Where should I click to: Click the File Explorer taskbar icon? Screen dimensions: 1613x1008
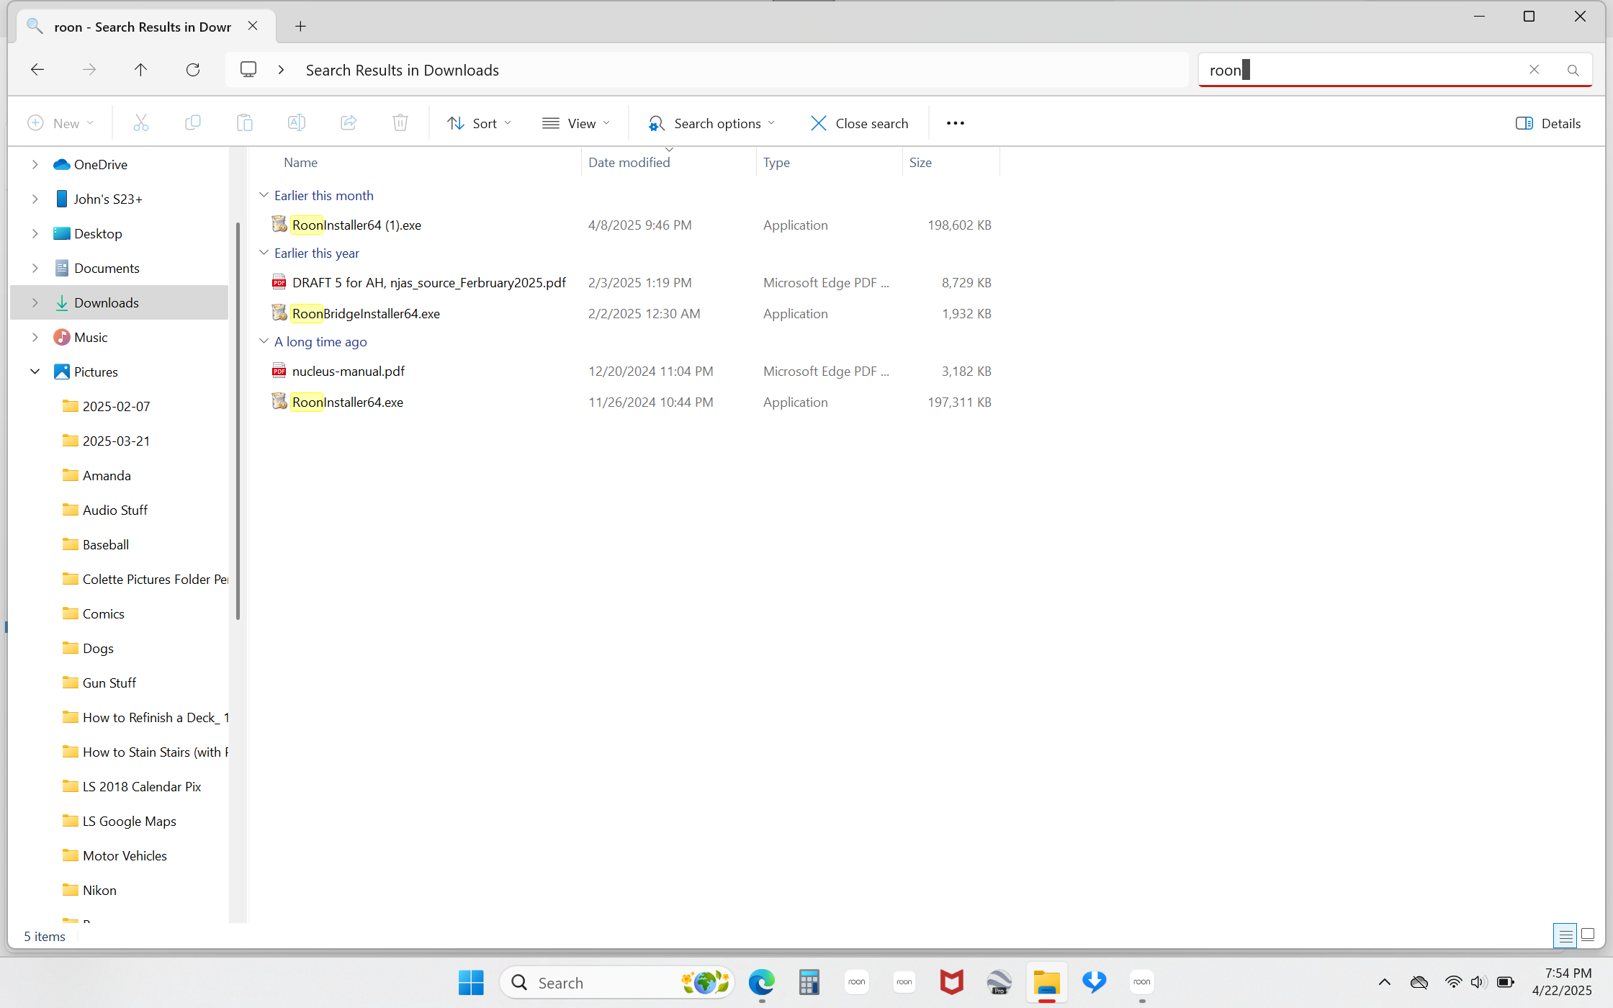(x=1046, y=982)
